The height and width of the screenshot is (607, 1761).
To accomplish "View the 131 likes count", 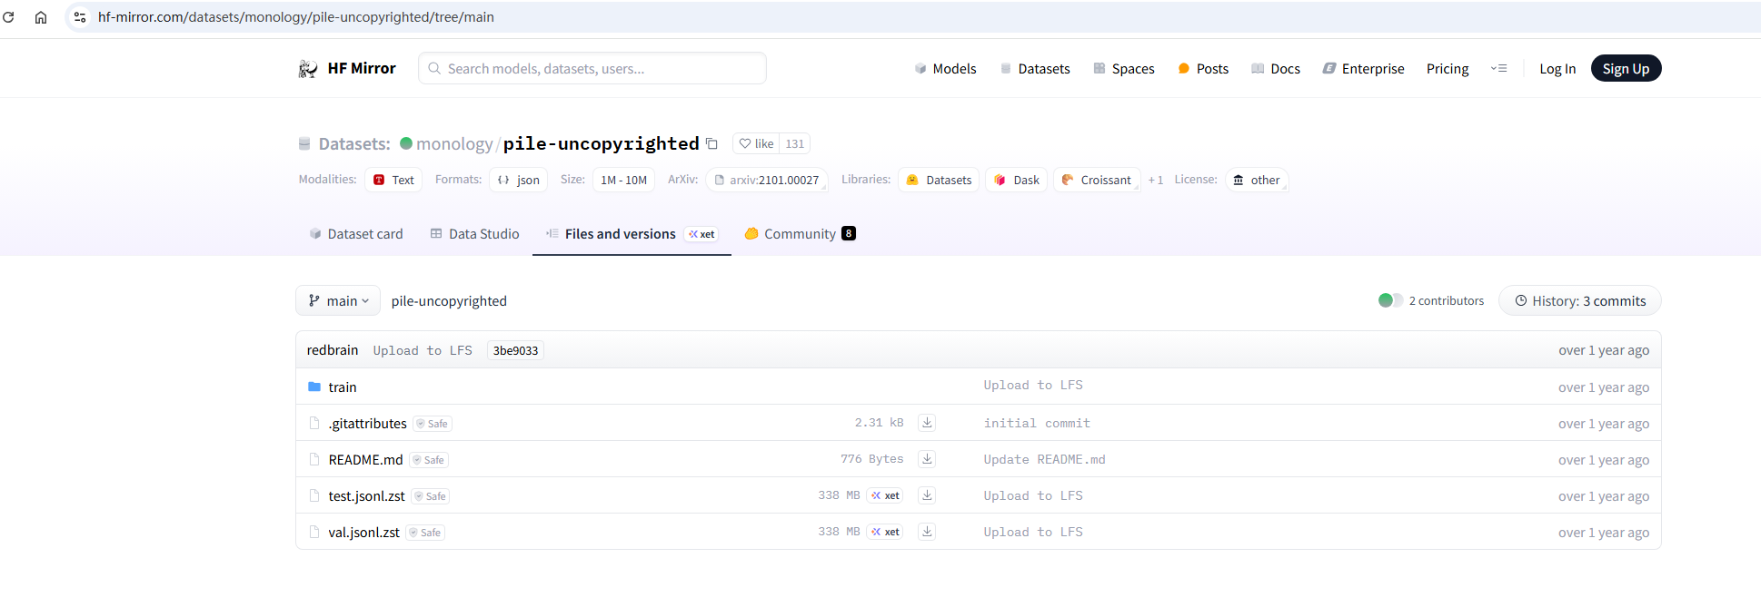I will 794,144.
